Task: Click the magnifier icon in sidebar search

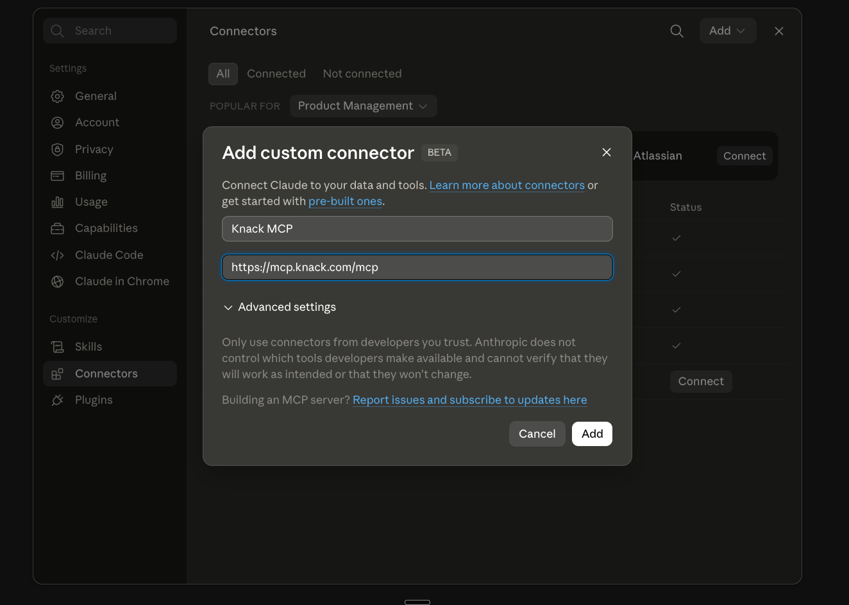Action: pos(57,31)
